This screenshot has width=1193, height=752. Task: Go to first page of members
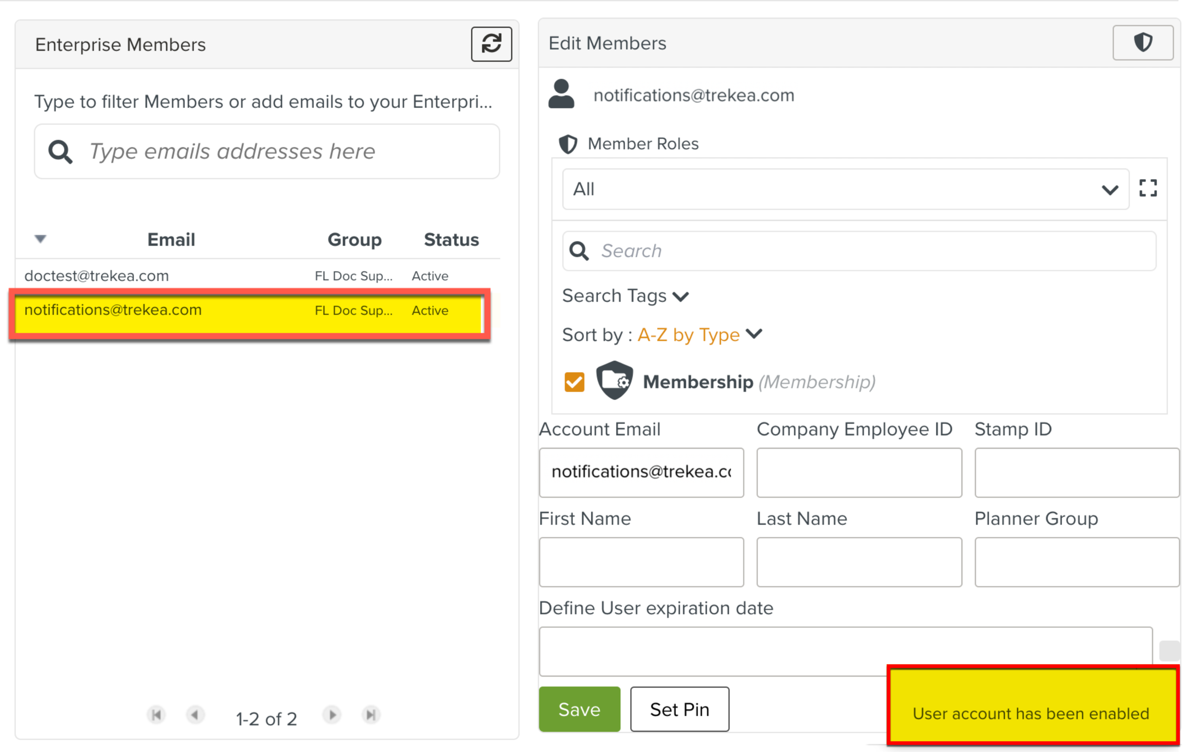coord(156,715)
